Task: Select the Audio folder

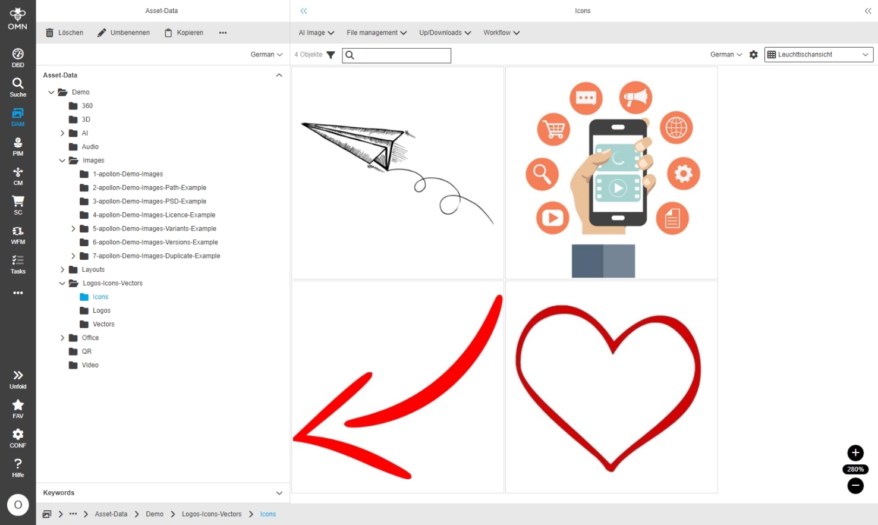Action: [84, 147]
